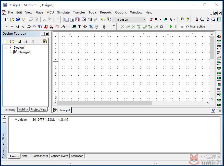Open the File menu
The width and height of the screenshot is (224, 166).
pos(10,12)
